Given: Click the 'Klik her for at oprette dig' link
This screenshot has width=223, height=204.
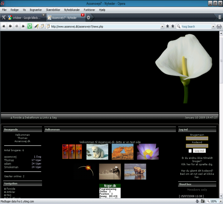Looking at the screenshot, I should click(x=197, y=164).
